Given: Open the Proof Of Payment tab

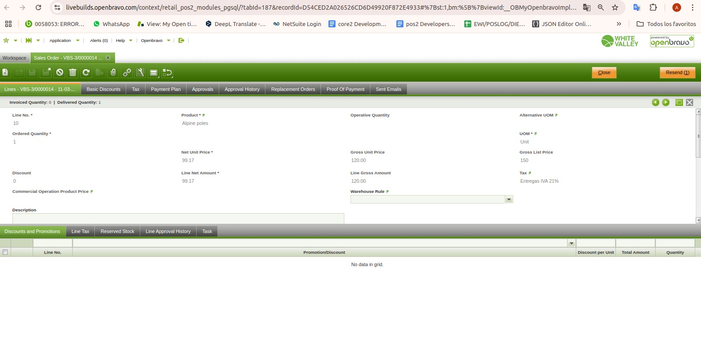Looking at the screenshot, I should (x=346, y=89).
